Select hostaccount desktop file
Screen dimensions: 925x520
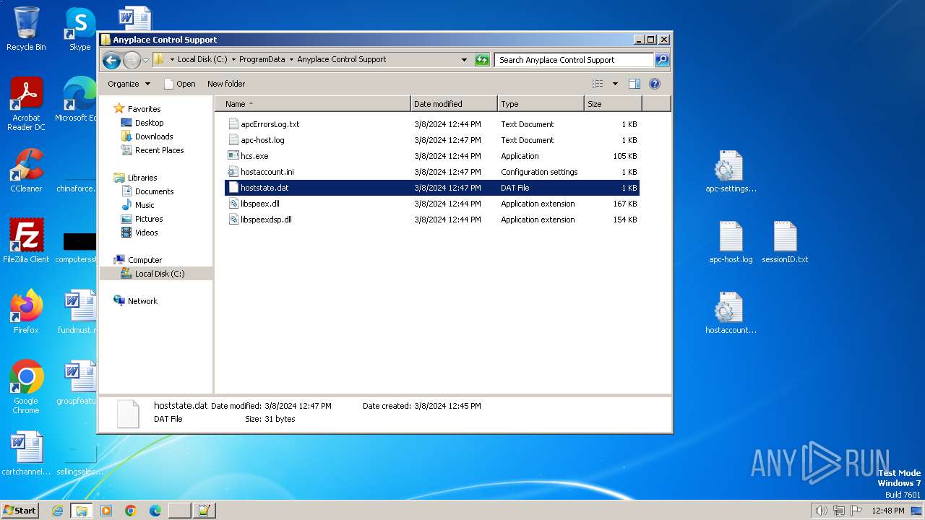(x=731, y=313)
